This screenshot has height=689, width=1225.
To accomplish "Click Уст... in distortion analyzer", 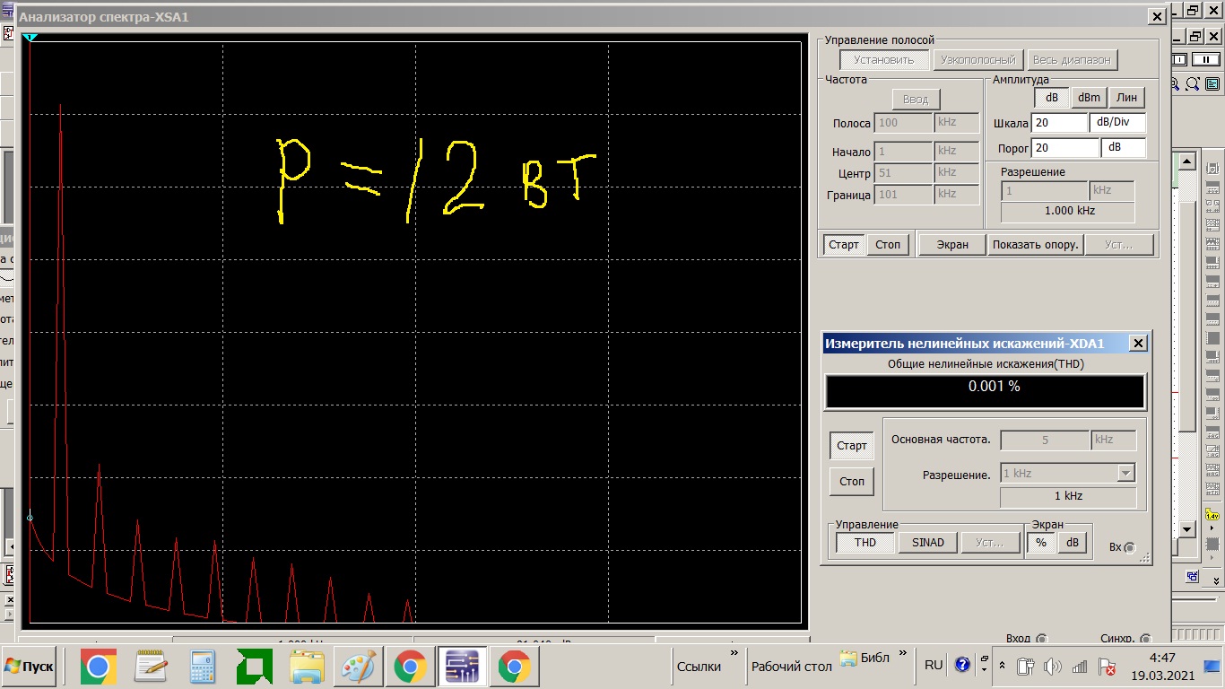I will 991,542.
